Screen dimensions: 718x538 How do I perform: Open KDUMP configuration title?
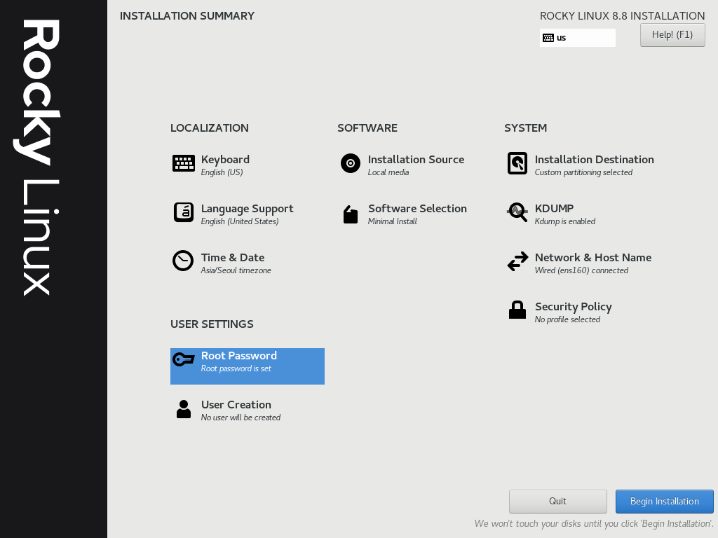pyautogui.click(x=554, y=208)
